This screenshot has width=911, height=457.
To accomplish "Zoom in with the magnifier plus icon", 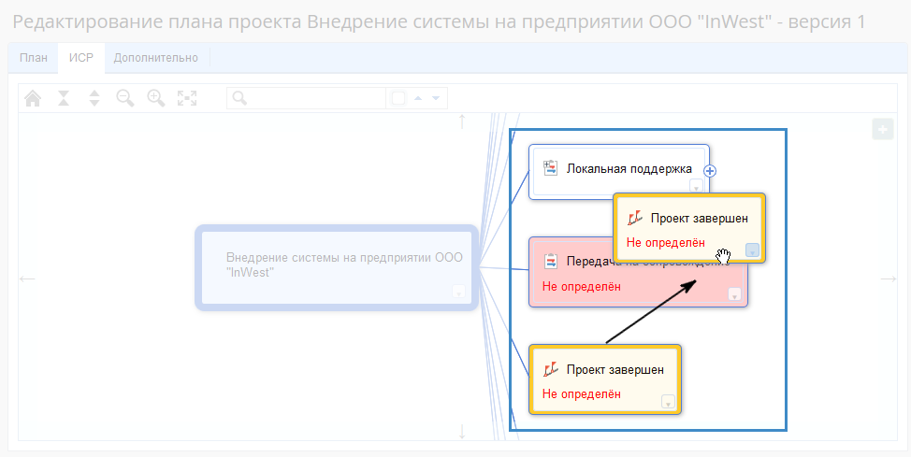I will [x=156, y=98].
